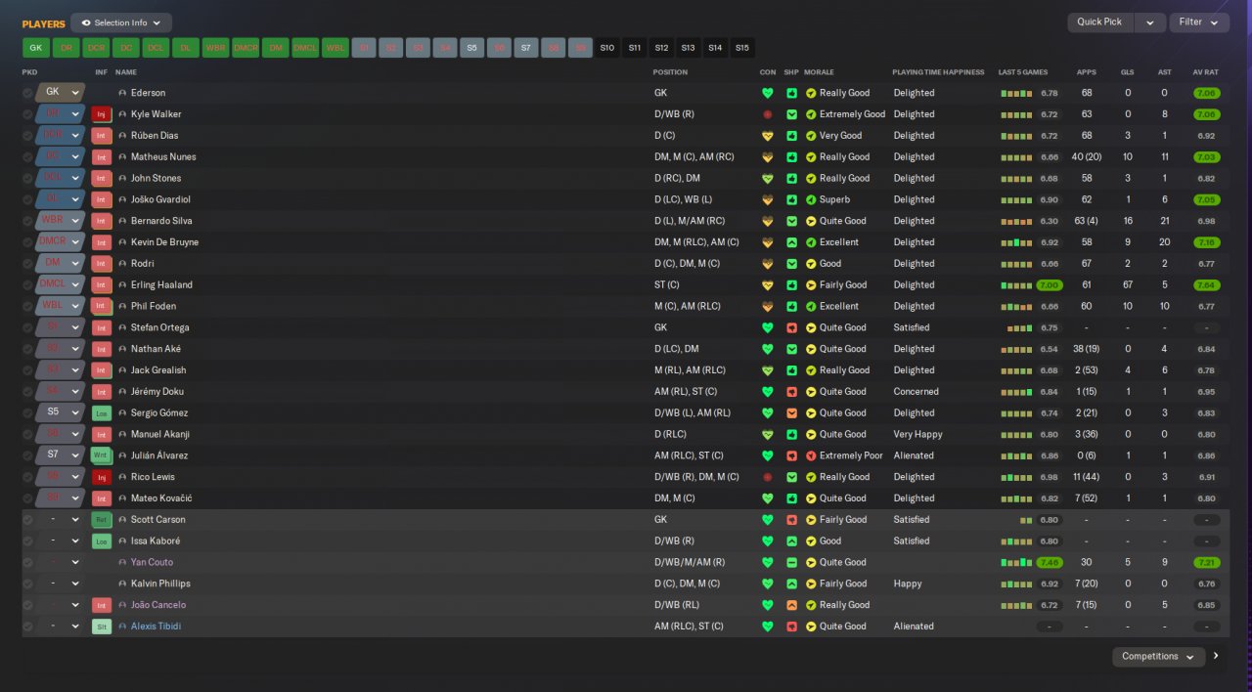Click the Inj status badge beside Kyle Walker
Viewport: 1252px width, 692px height.
[x=101, y=114]
